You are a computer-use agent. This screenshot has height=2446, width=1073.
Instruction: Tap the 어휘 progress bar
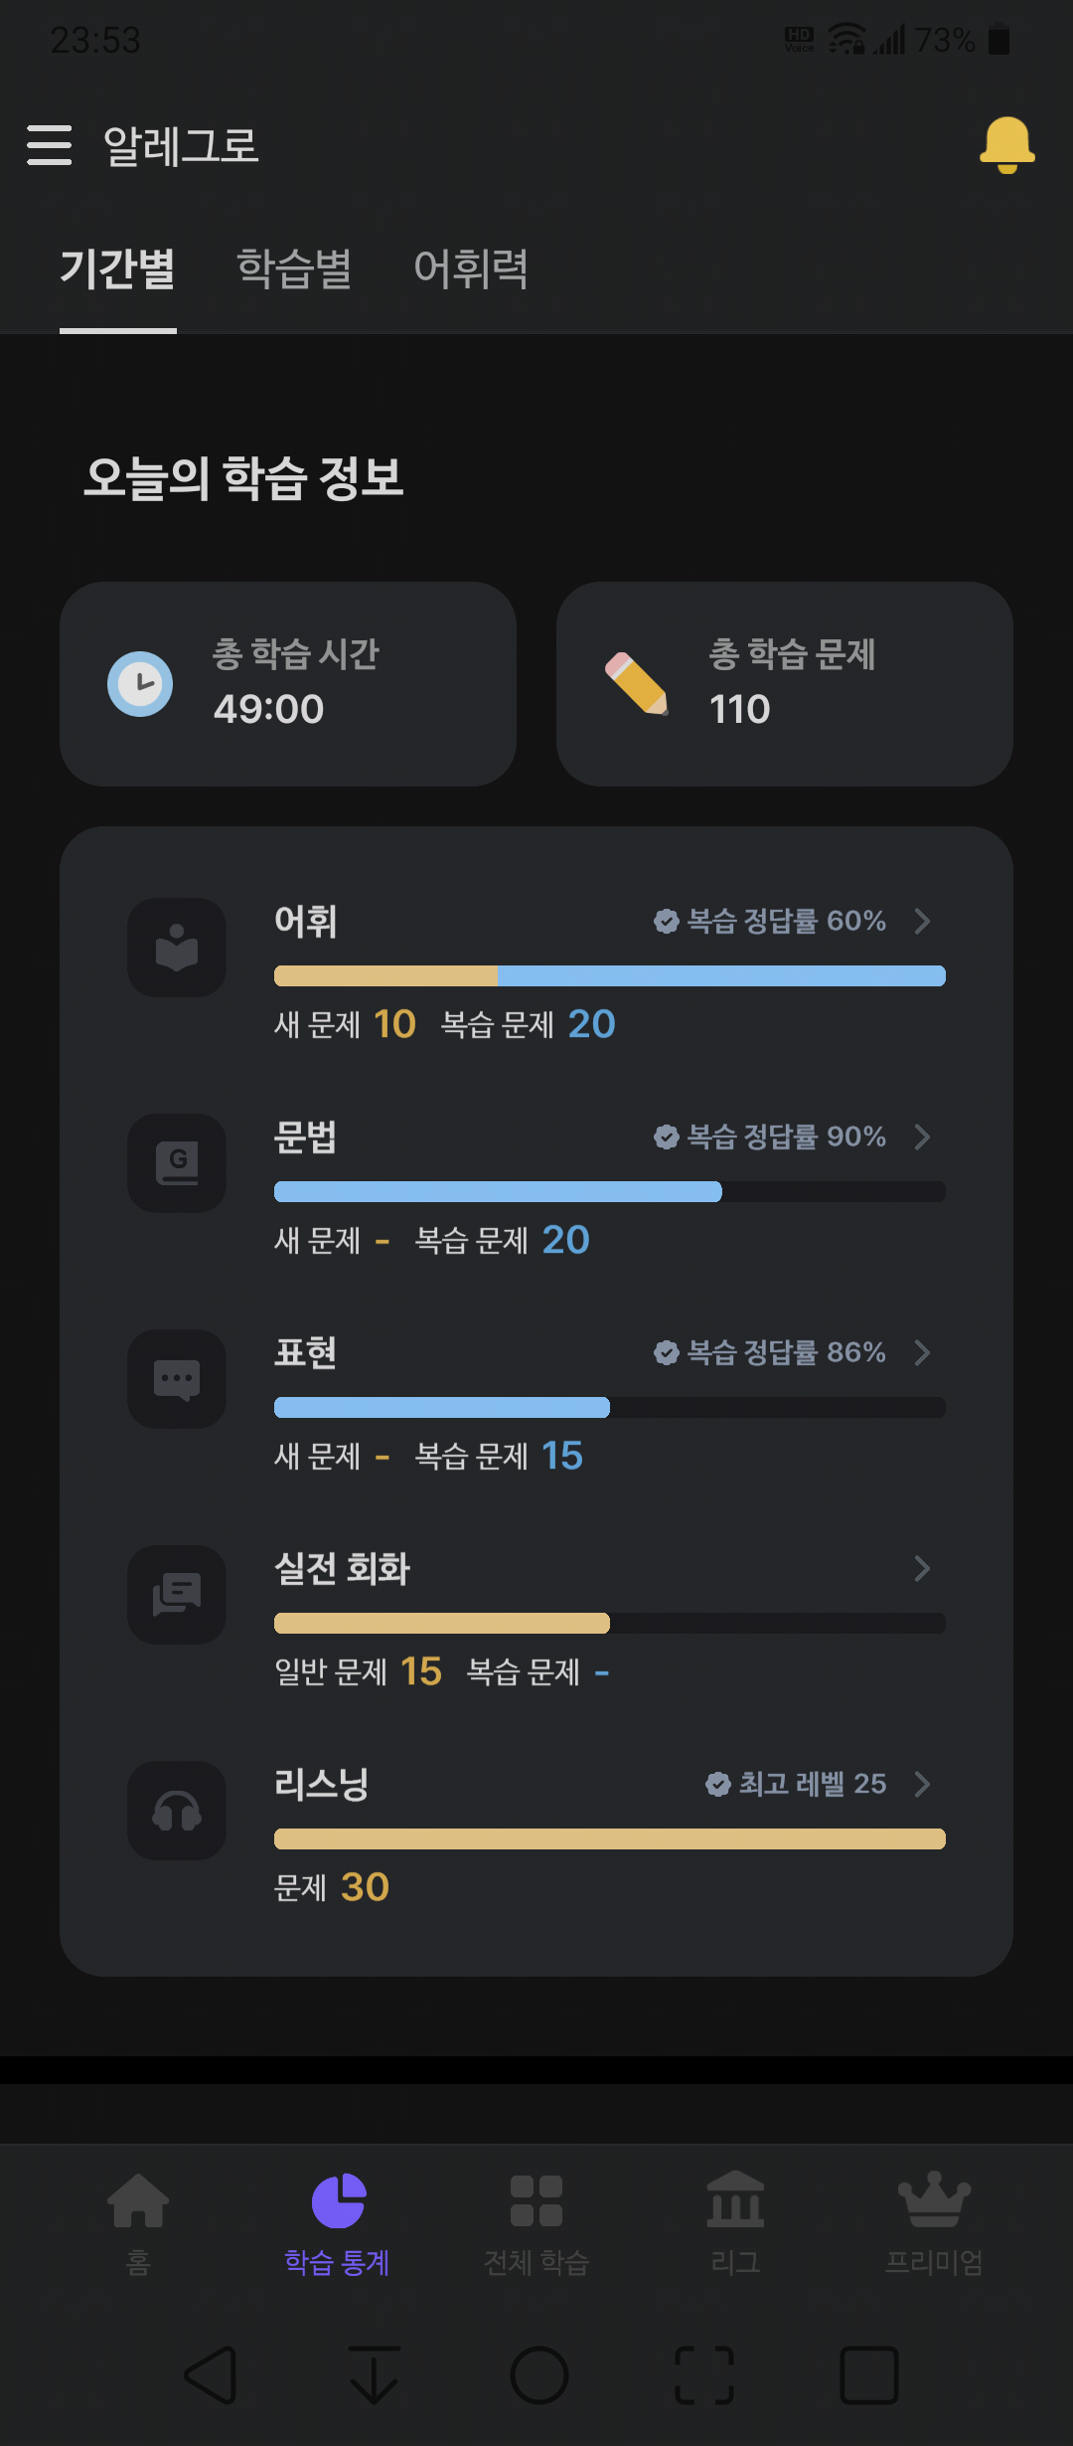610,975
